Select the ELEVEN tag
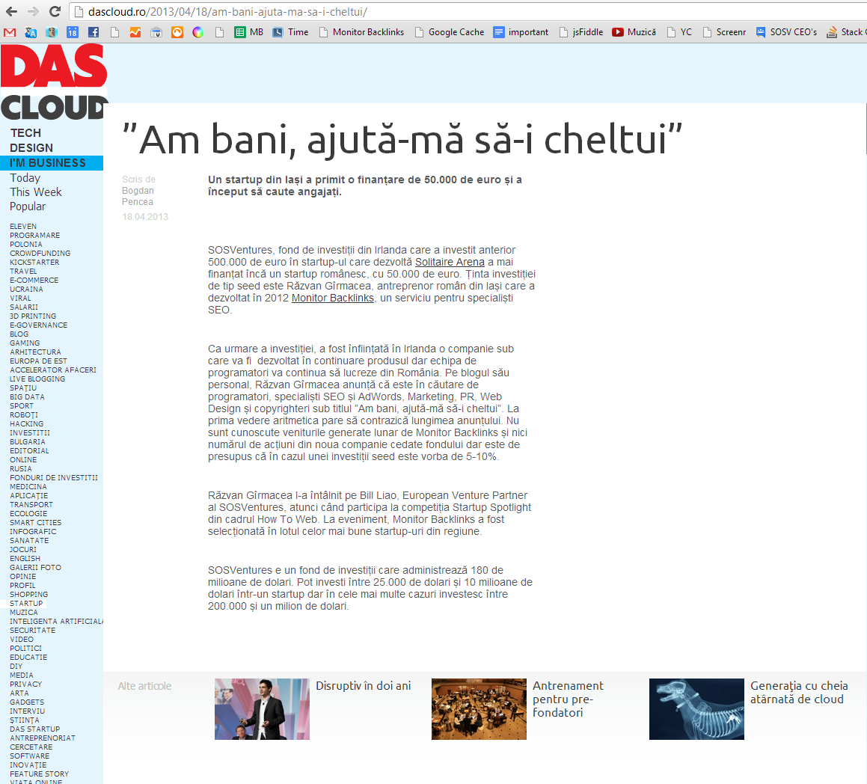Screen dimensions: 867x784 tap(23, 227)
